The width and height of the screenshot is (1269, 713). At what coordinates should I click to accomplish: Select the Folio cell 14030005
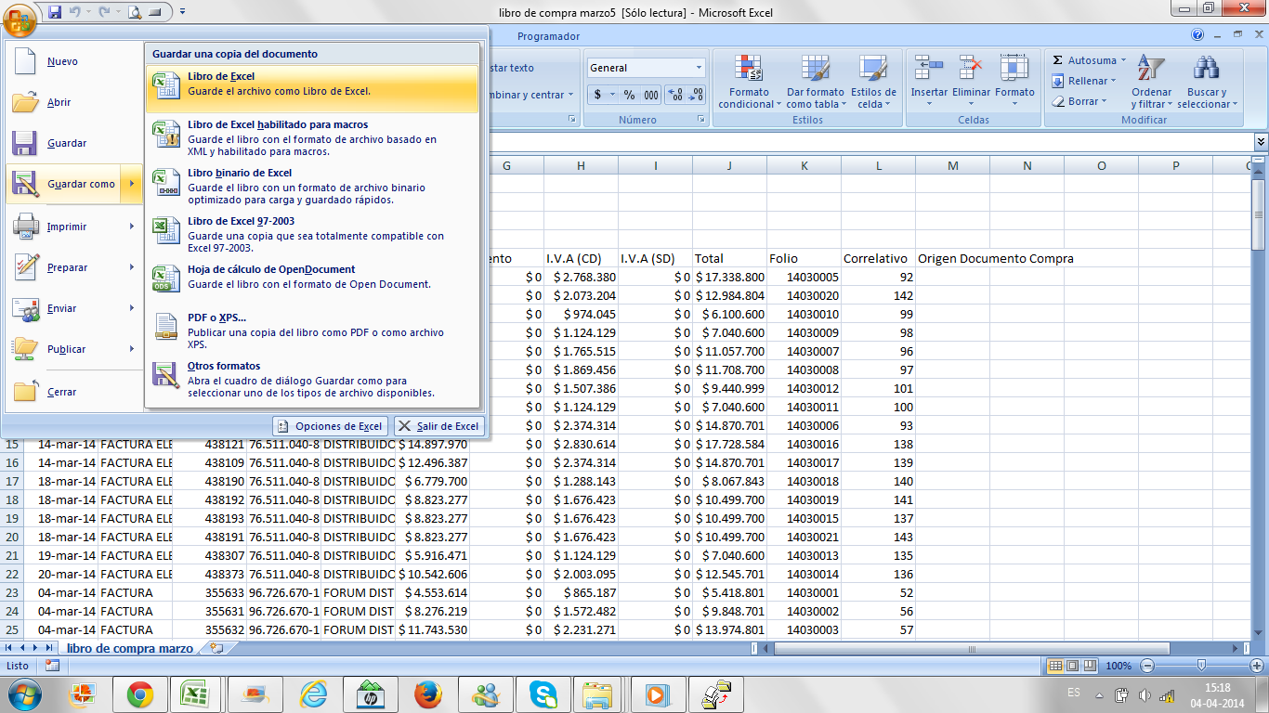(805, 277)
